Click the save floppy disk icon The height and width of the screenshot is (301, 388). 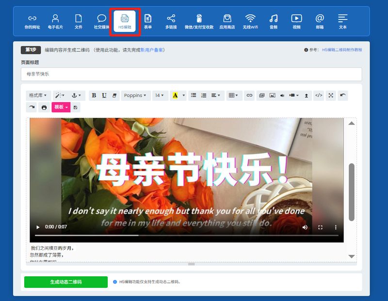(x=76, y=107)
